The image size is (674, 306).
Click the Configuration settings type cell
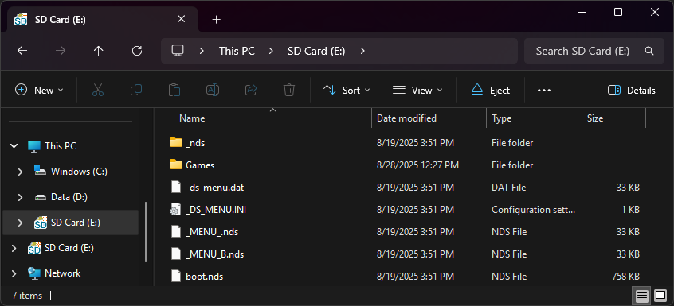533,210
